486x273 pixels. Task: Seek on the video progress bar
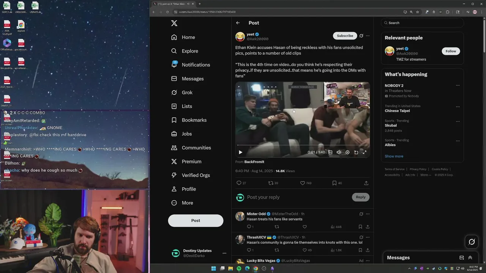coord(302,145)
